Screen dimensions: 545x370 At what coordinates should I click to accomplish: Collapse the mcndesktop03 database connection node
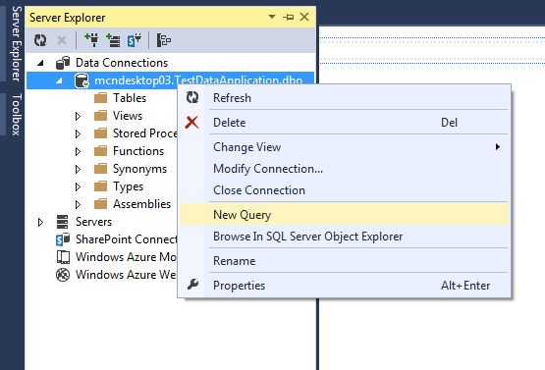[x=59, y=80]
